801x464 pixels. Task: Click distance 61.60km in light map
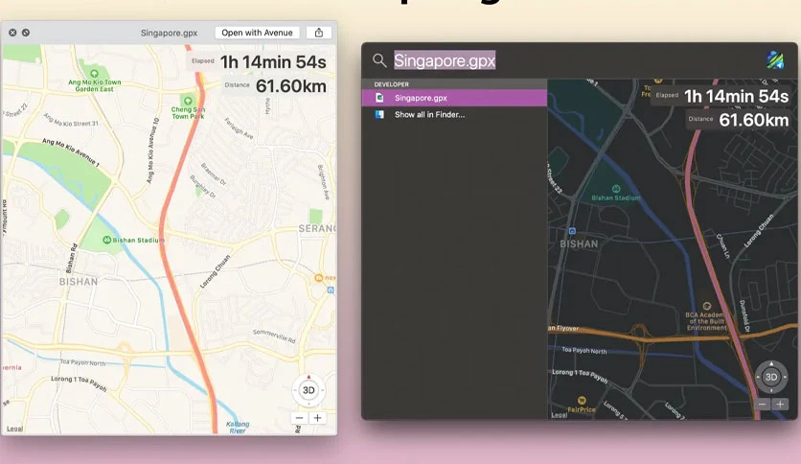(x=290, y=86)
